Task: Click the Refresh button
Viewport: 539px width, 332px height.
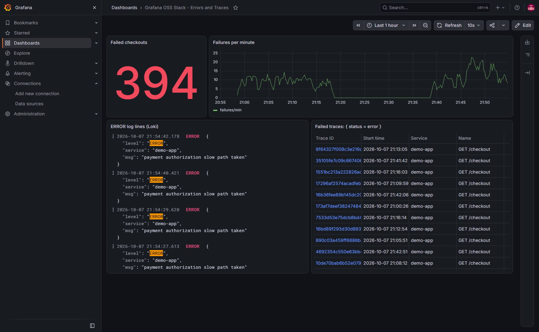Action: [x=449, y=25]
